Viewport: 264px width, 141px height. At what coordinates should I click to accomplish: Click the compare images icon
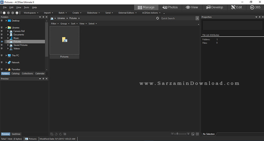[65, 134]
